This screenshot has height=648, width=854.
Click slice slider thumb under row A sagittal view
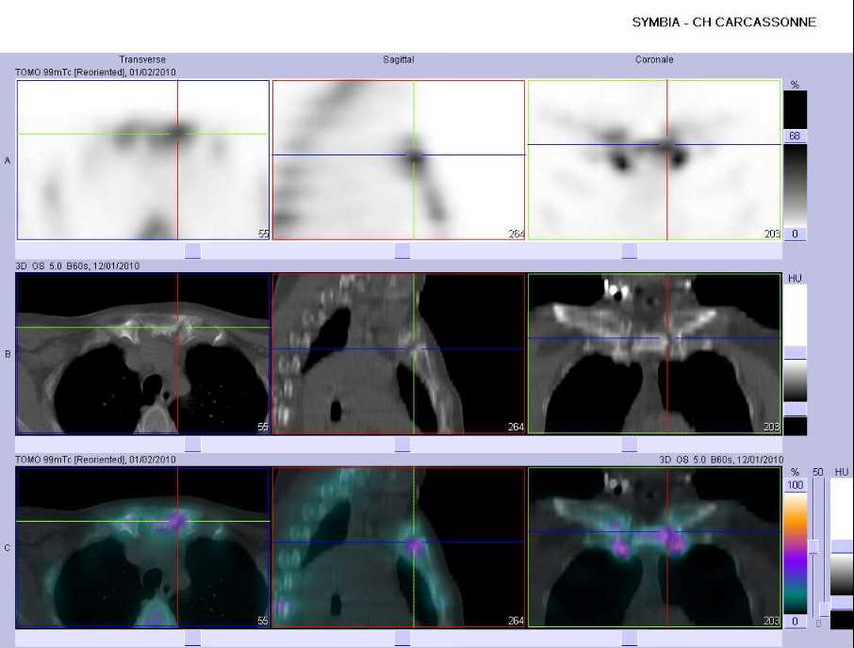[402, 251]
